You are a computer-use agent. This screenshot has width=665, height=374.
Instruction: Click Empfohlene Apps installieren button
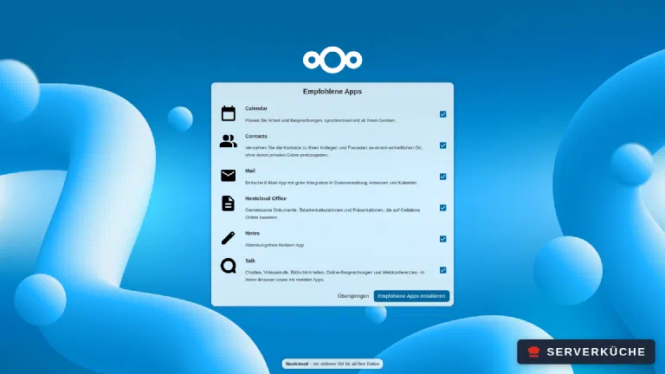[x=411, y=296]
